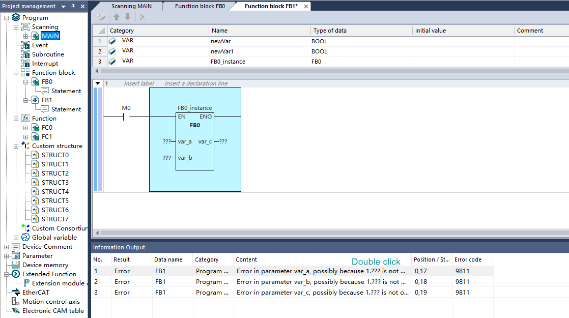Expand the MAIN program node
This screenshot has width=569, height=318.
[x=25, y=36]
